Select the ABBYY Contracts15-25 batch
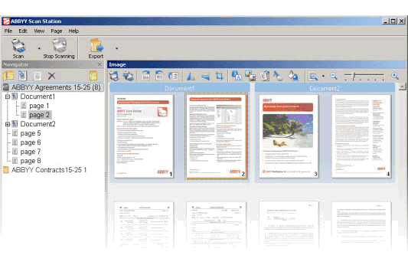 pyautogui.click(x=49, y=170)
